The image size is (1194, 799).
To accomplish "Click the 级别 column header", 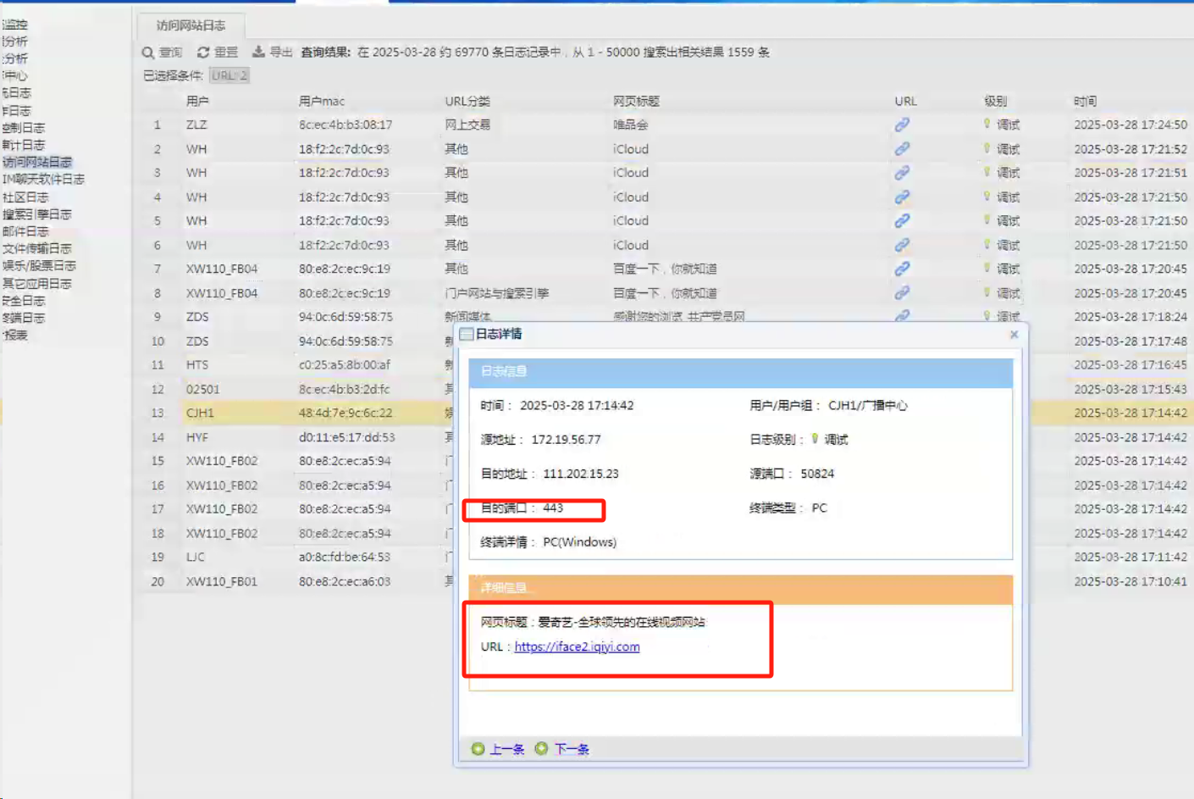I will 995,101.
